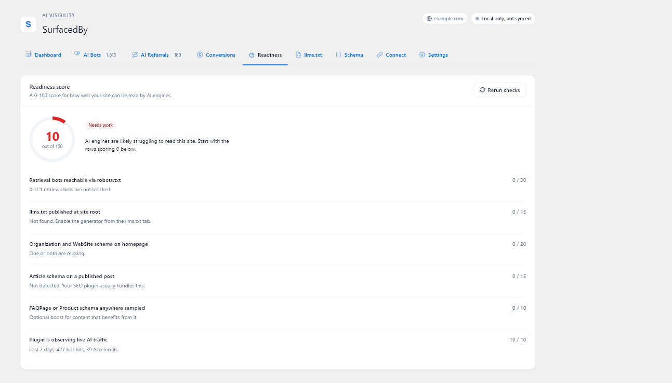Open the Dashboard tab

43,55
